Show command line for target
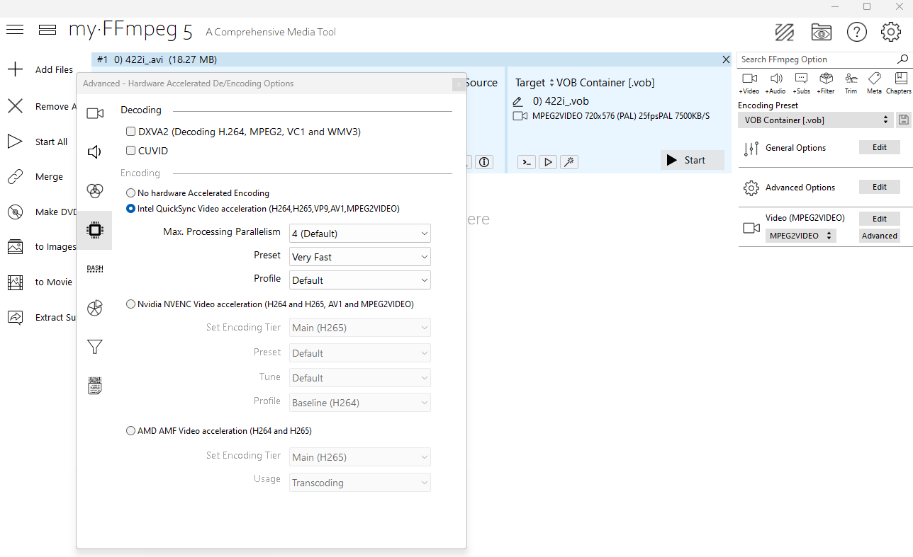Viewport: 913px width, 557px height. pyautogui.click(x=526, y=162)
